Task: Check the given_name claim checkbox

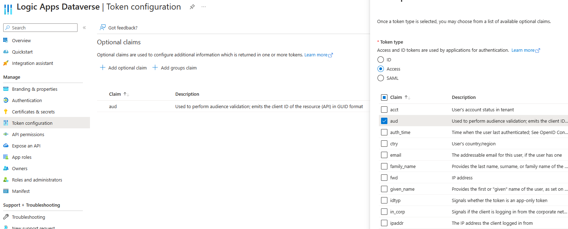Action: pos(384,189)
